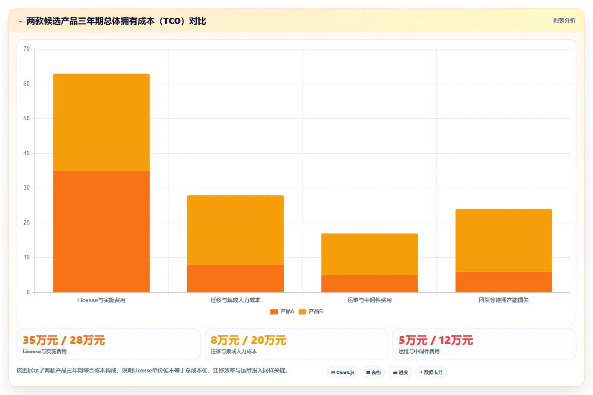Click the 5万元 / 12万元 data card value
Image resolution: width=593 pixels, height=395 pixels.
point(436,340)
